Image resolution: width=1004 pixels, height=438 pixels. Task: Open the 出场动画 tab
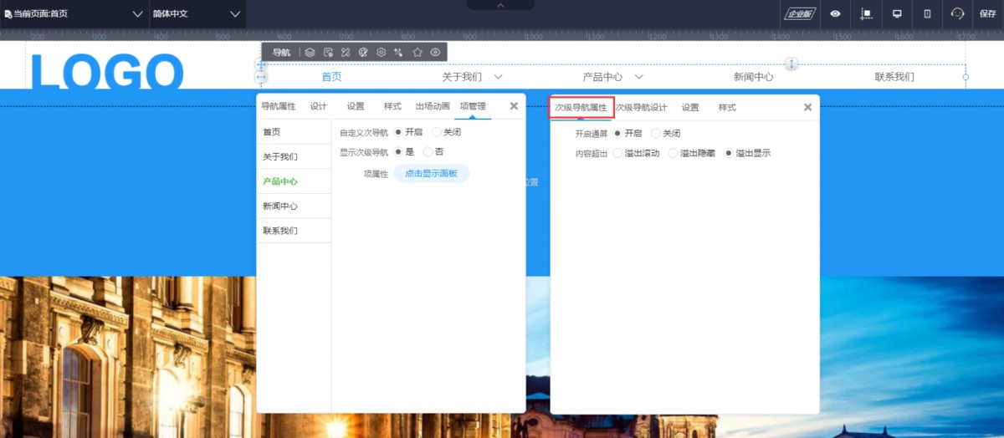[x=433, y=106]
